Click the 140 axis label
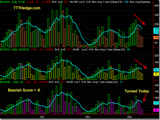The width and height of the screenshot is (160, 120). tap(156, 92)
